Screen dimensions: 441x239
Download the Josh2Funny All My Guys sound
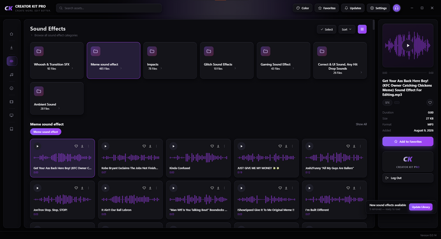pos(354,146)
